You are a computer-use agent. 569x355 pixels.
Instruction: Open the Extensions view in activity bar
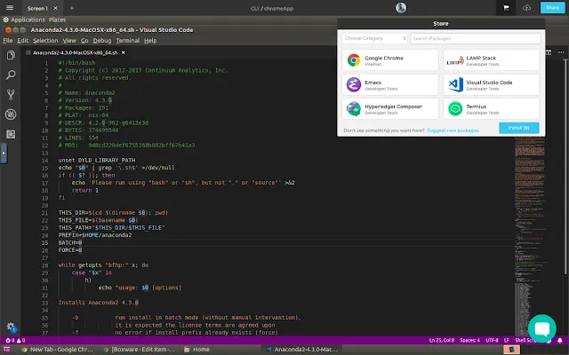tap(11, 134)
